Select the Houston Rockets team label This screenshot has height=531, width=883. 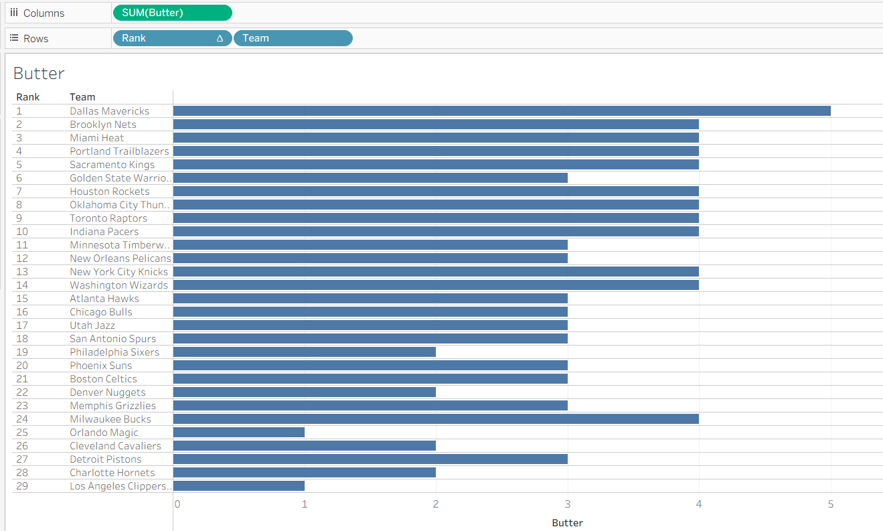pos(110,192)
